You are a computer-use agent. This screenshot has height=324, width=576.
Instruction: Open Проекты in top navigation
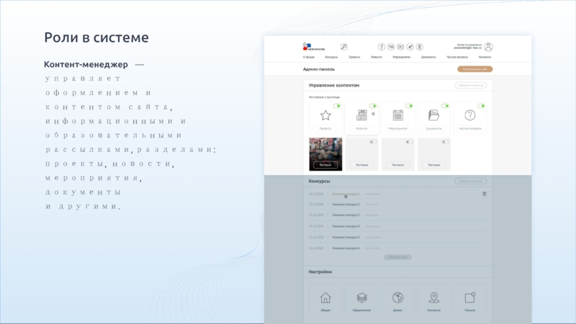click(354, 57)
